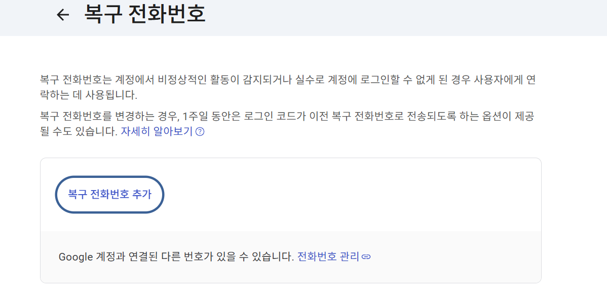Click the chain link icon after 전화번호 관리
607x296 pixels.
point(366,257)
